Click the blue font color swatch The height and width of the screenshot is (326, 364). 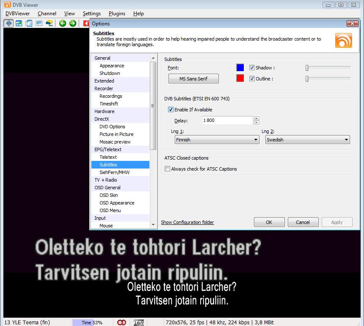240,68
